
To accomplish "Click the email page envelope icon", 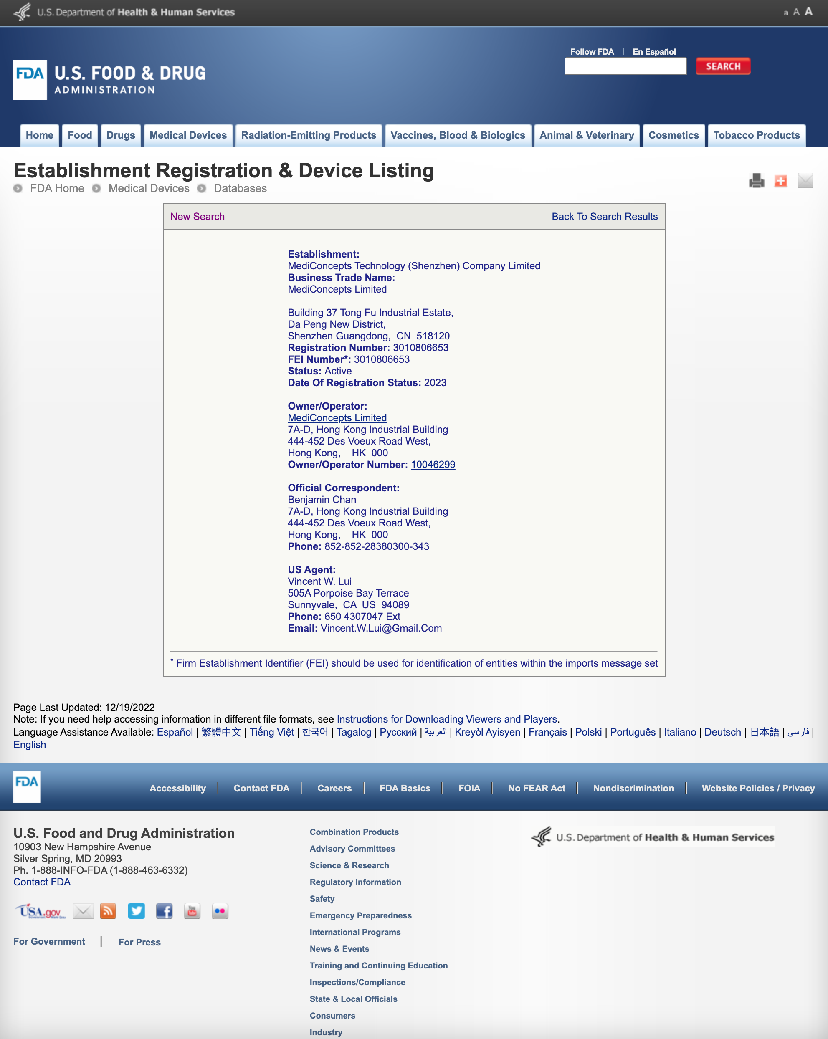I will tap(805, 181).
